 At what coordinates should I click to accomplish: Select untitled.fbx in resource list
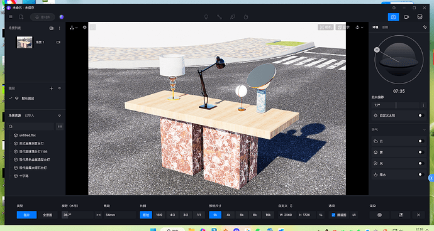pos(27,136)
